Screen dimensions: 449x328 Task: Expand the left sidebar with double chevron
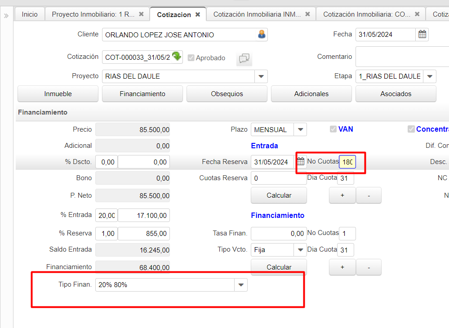click(x=6, y=16)
